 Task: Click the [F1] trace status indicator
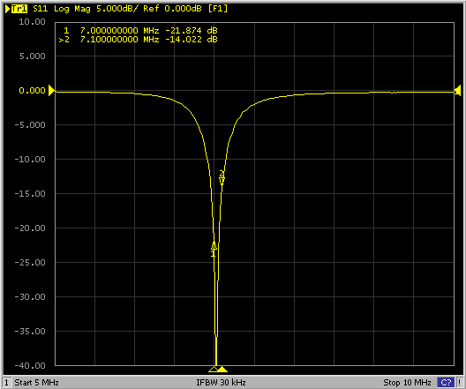tap(217, 9)
